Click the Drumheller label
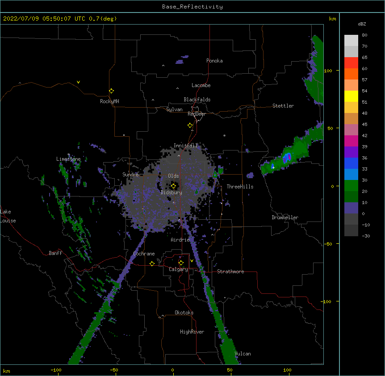The width and height of the screenshot is (385, 376). [285, 217]
